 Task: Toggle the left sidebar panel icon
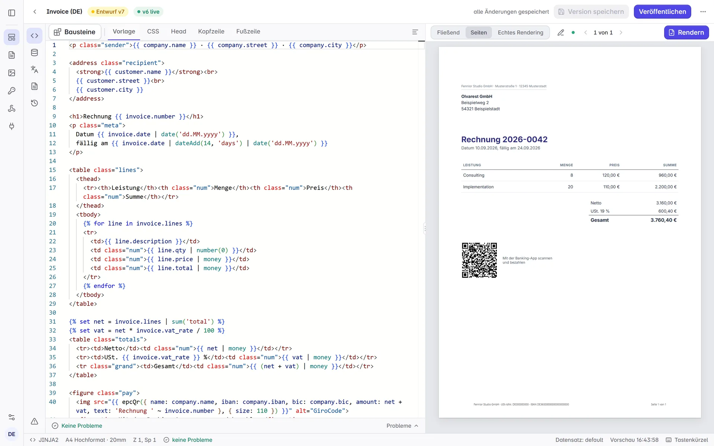tap(12, 13)
